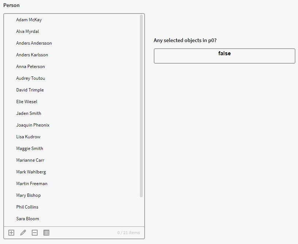Select Alva Myrdal from Person list

(x=27, y=31)
